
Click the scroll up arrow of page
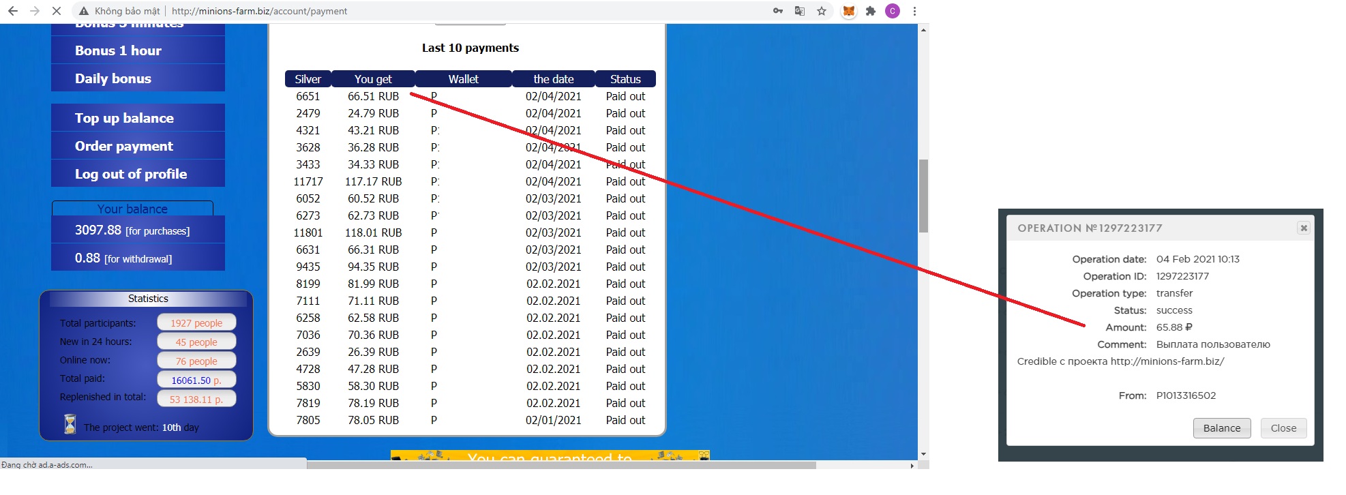click(x=924, y=30)
